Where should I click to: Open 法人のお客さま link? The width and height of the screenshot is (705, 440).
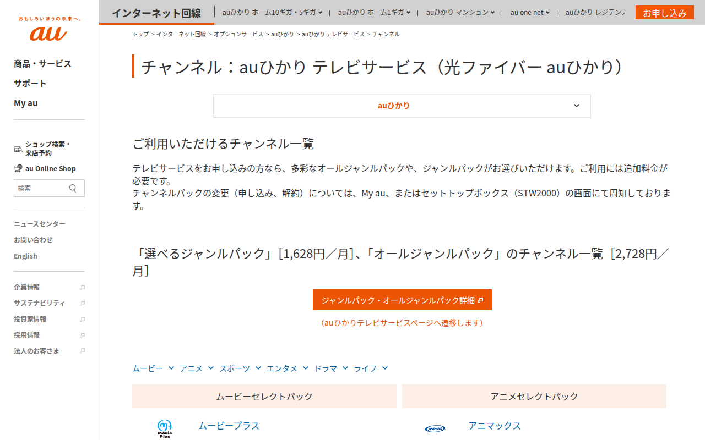point(36,351)
